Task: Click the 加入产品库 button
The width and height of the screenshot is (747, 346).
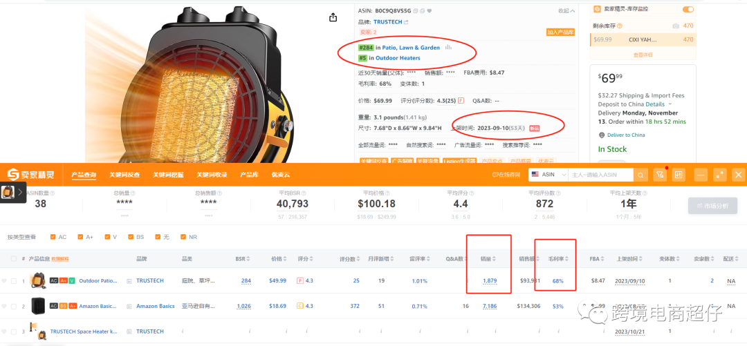Action: click(x=560, y=32)
